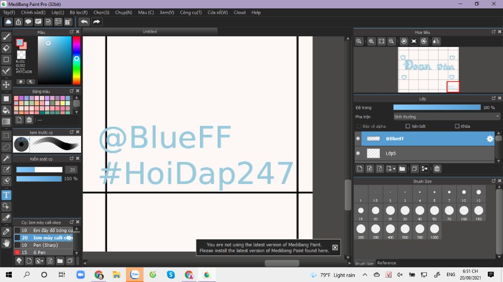Image resolution: width=503 pixels, height=282 pixels.
Task: Enable Khóa checkbox
Action: pyautogui.click(x=457, y=126)
